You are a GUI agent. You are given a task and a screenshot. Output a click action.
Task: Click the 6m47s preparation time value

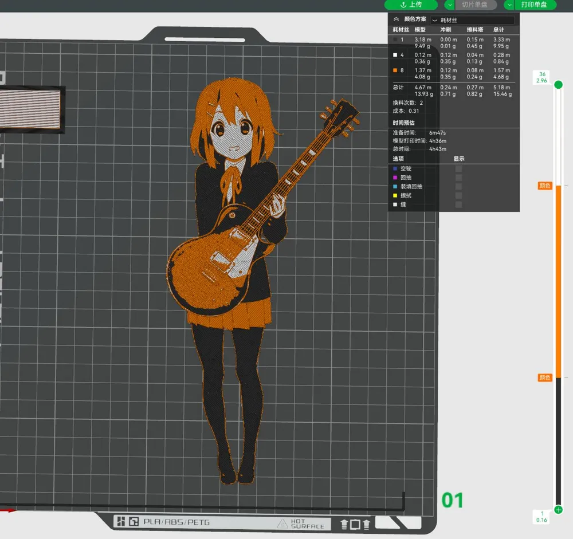437,133
